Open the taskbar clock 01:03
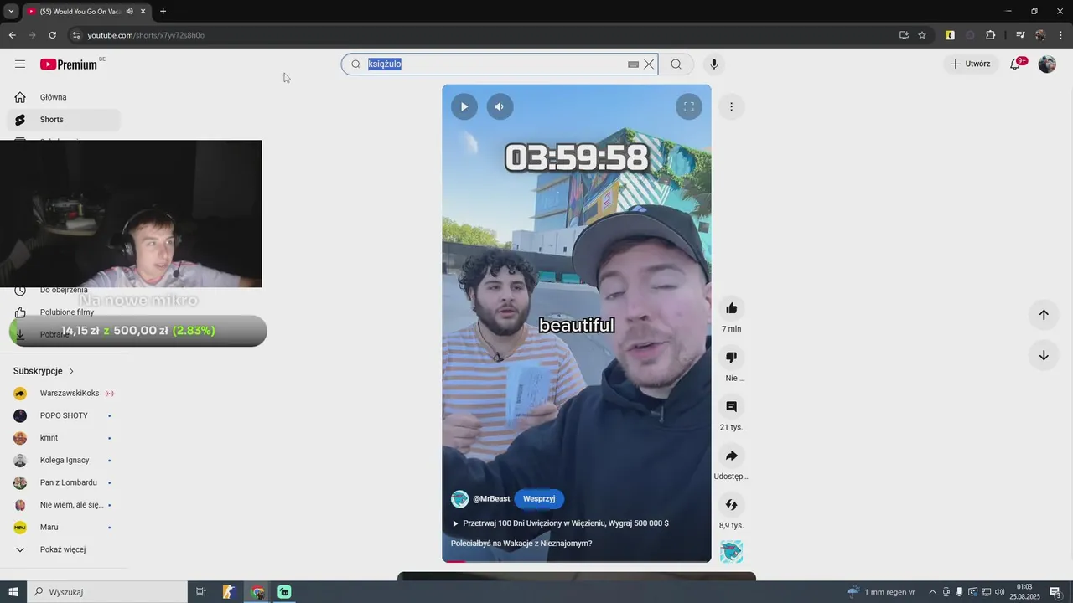This screenshot has width=1073, height=603. tap(1024, 592)
